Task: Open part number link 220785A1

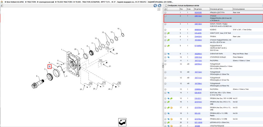Action: pyautogui.click(x=198, y=64)
